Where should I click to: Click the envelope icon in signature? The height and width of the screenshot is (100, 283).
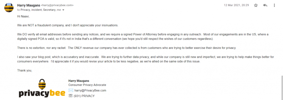coord(71,90)
